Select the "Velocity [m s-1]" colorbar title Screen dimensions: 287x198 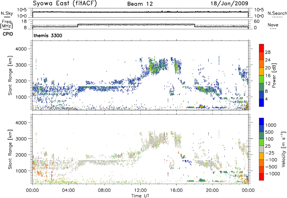[x=283, y=149]
